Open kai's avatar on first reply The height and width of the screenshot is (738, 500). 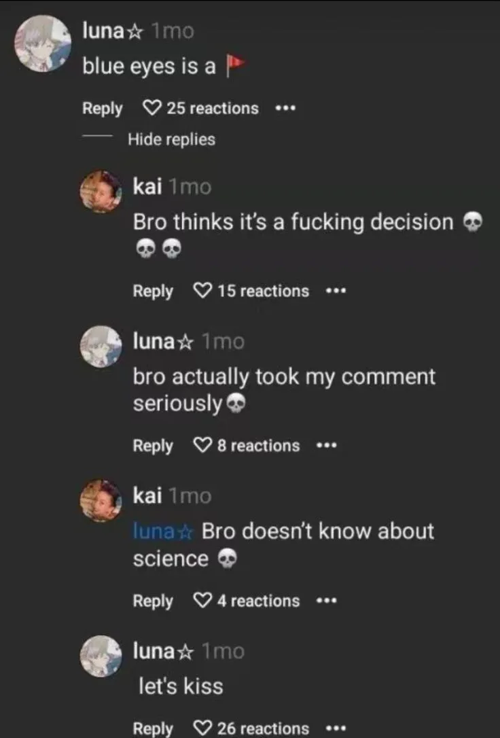click(x=101, y=192)
